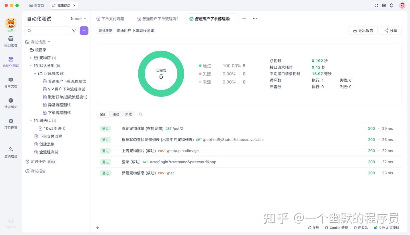Click the 导出报告 button
Screen dimensions: 410x235
(363, 30)
